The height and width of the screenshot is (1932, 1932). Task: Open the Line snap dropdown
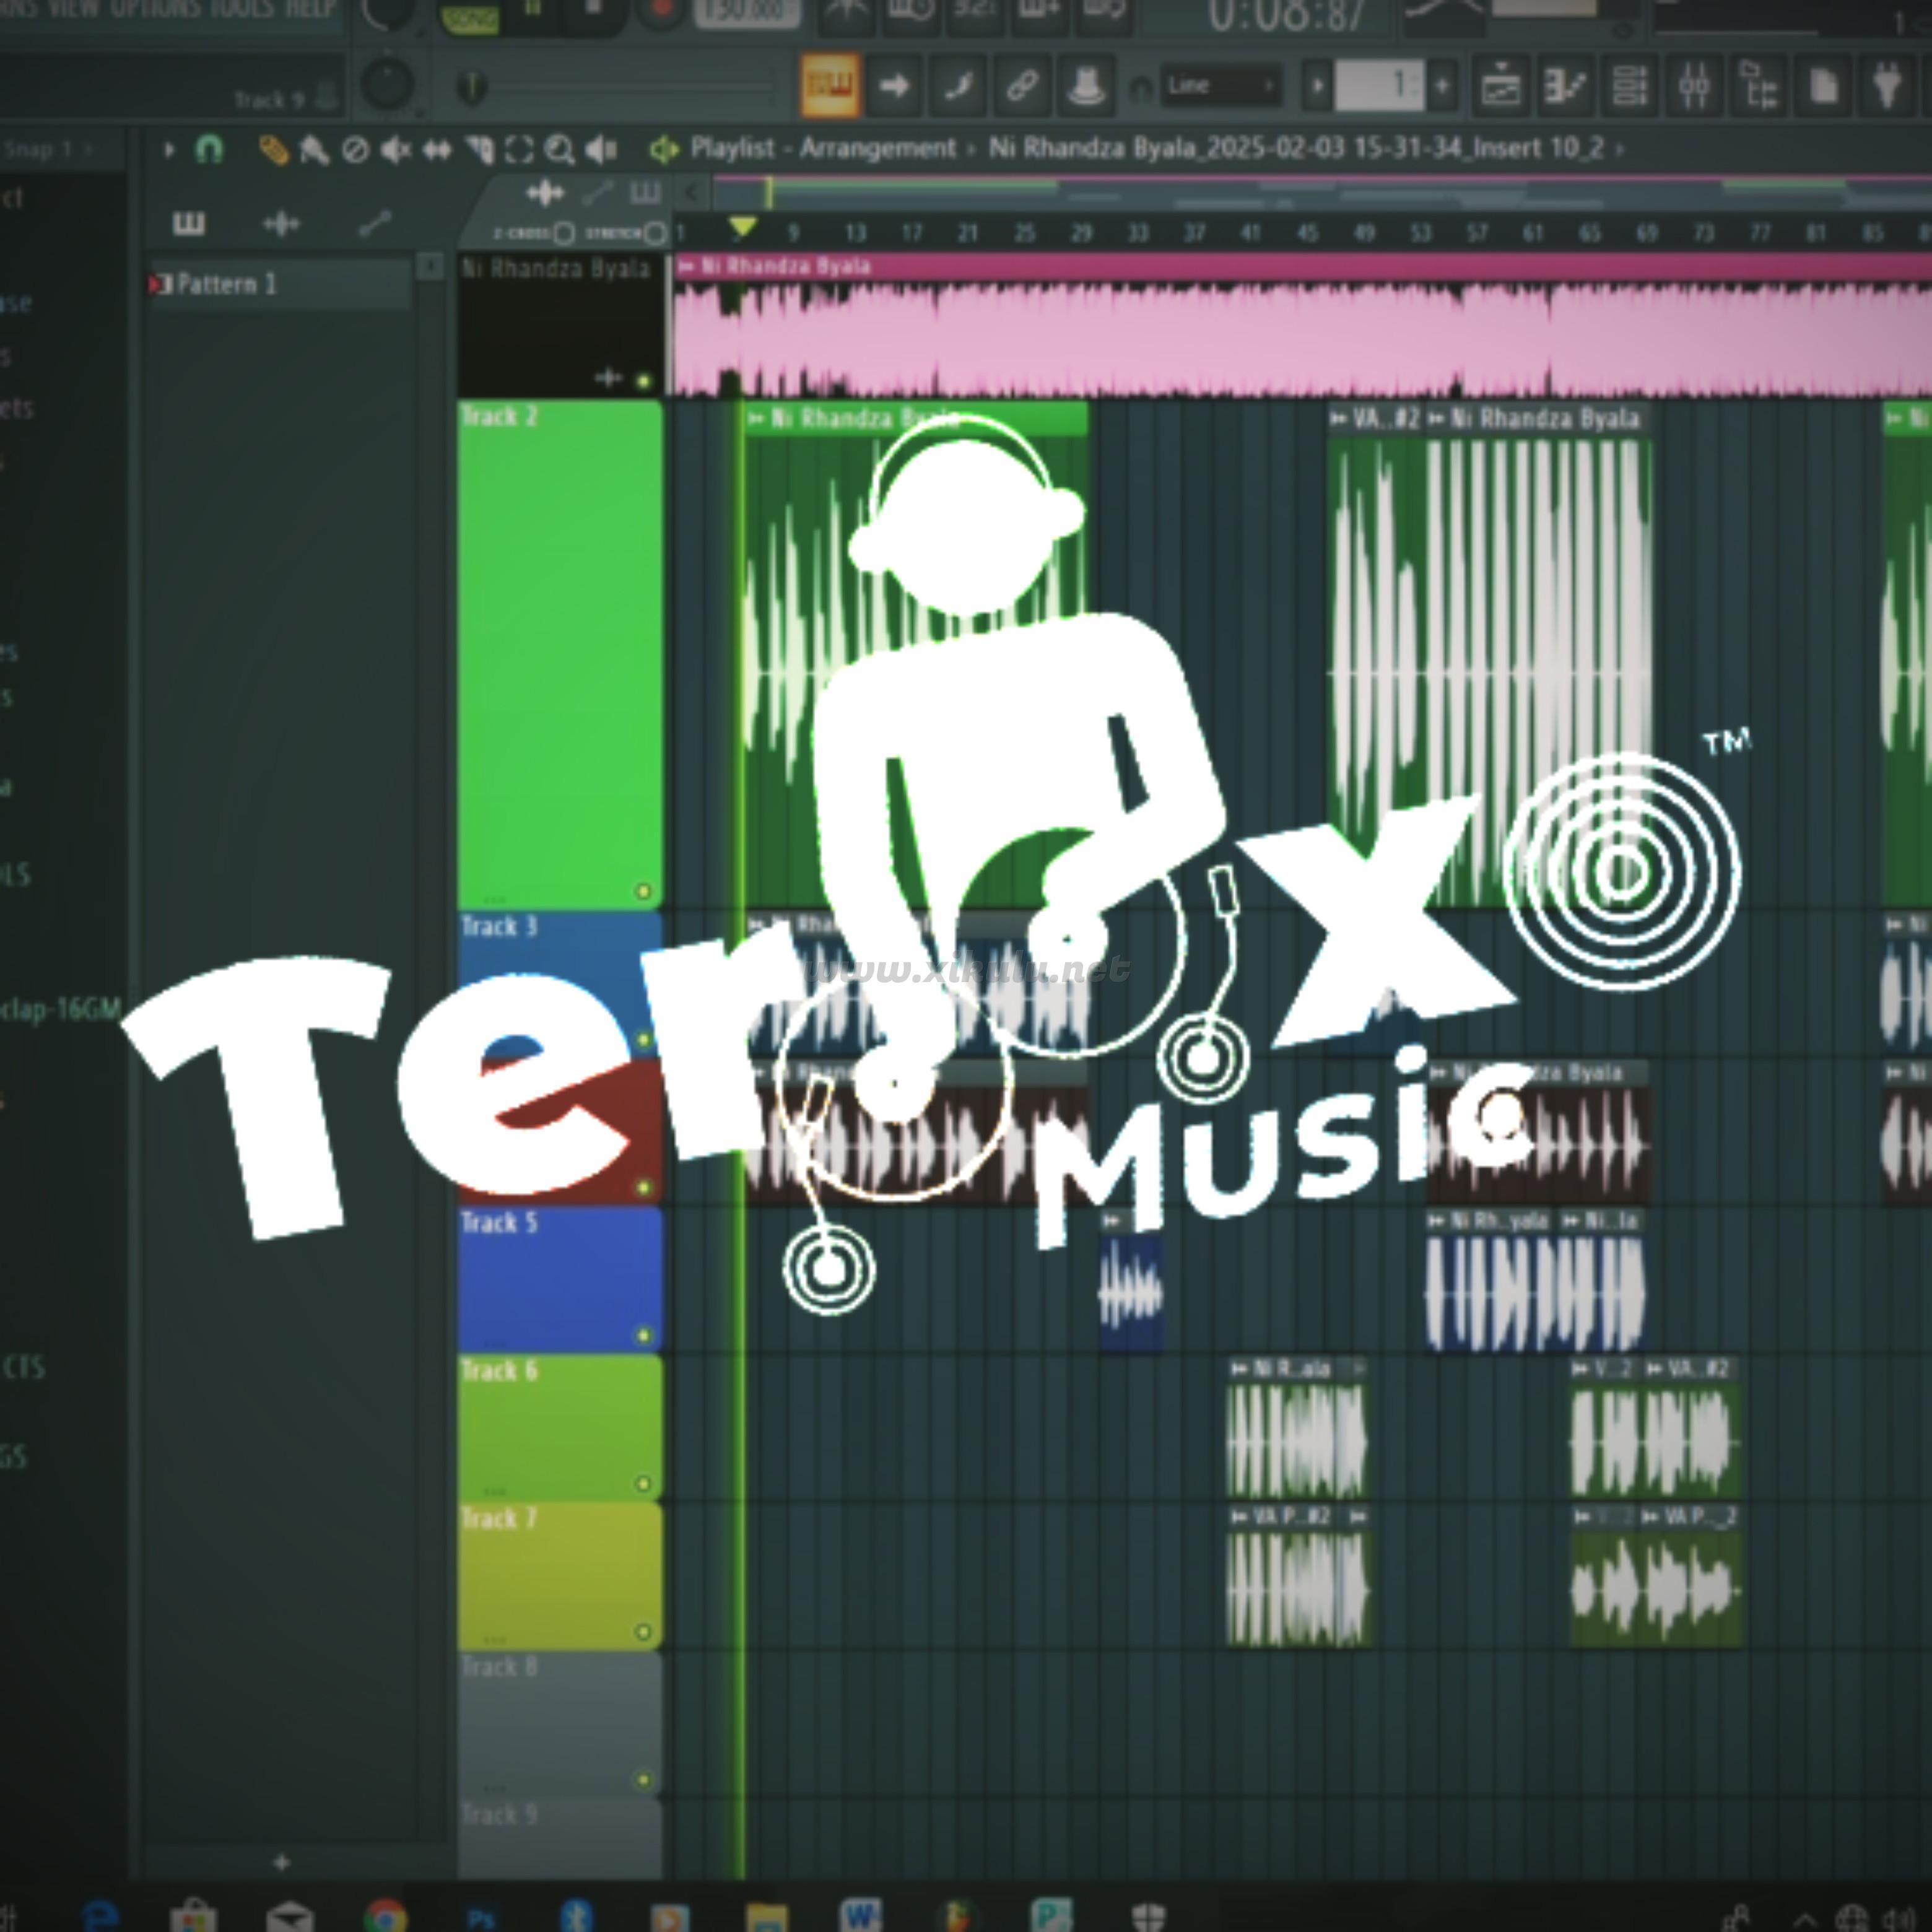1220,87
